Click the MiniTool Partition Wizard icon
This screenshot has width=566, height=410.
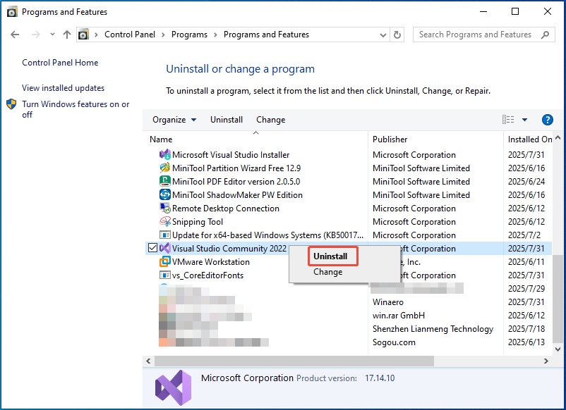165,168
